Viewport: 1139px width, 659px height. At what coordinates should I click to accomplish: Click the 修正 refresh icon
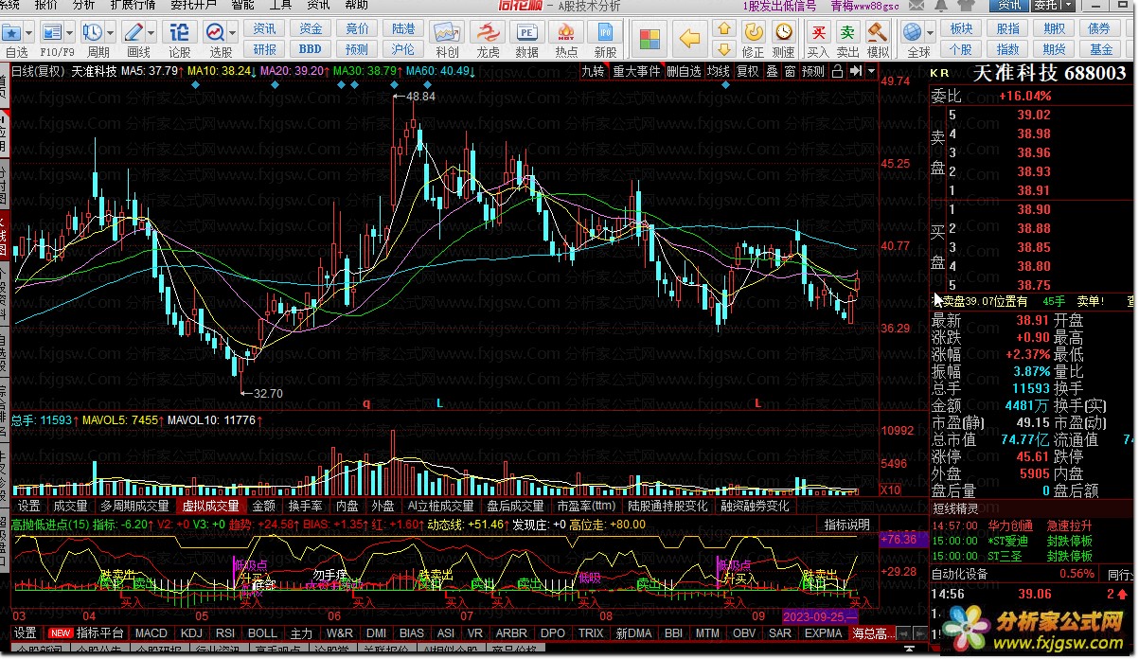(x=754, y=33)
